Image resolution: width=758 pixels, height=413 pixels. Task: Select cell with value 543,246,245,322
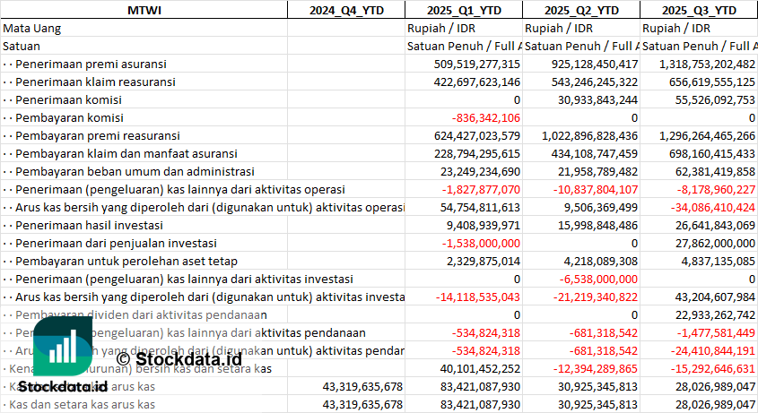[x=581, y=82]
